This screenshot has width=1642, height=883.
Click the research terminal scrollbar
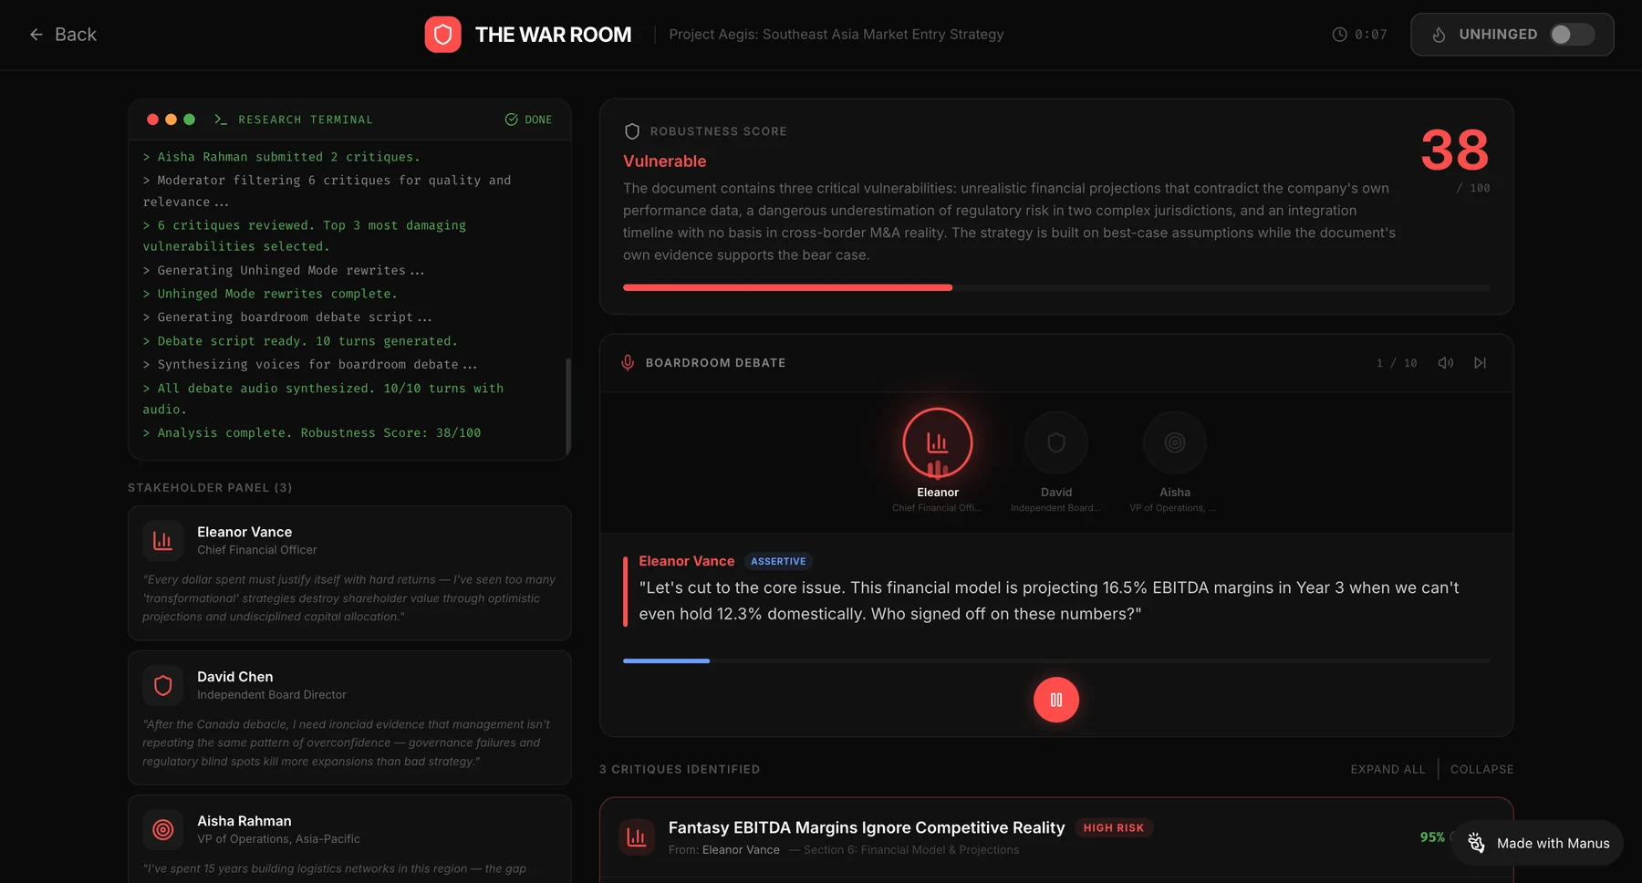[x=568, y=406]
